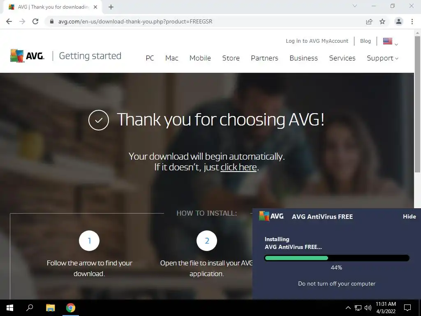The image size is (421, 316).
Task: Open the Business menu item
Action: click(304, 58)
